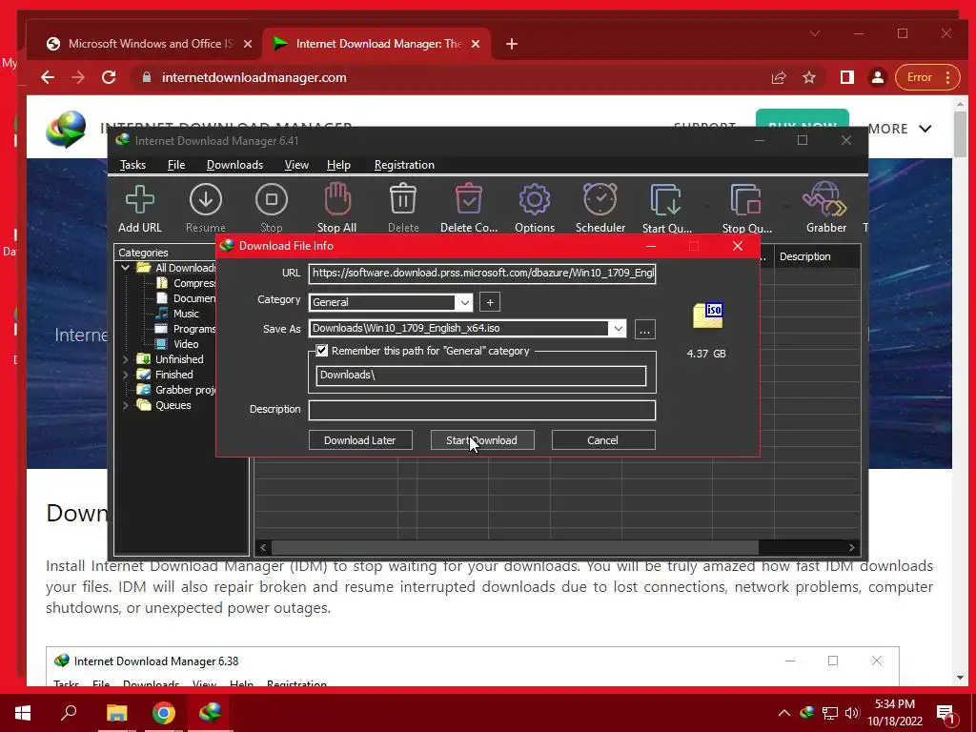Open the Grabber toolbar icon

point(824,199)
